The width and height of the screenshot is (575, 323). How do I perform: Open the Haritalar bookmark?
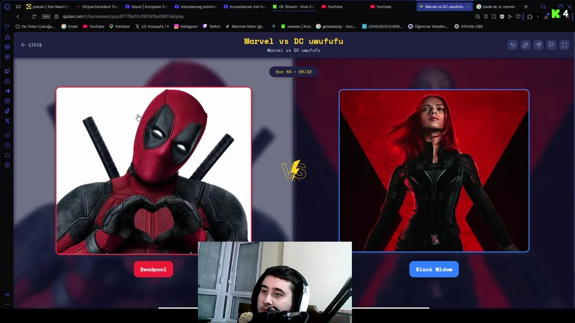tap(119, 26)
